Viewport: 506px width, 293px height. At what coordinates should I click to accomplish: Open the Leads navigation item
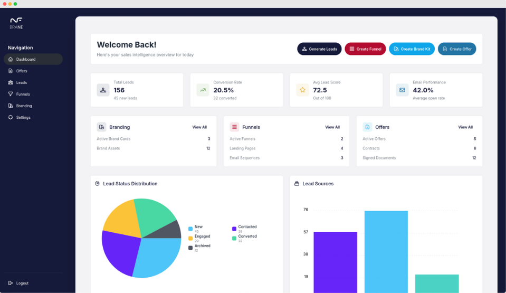33,82
